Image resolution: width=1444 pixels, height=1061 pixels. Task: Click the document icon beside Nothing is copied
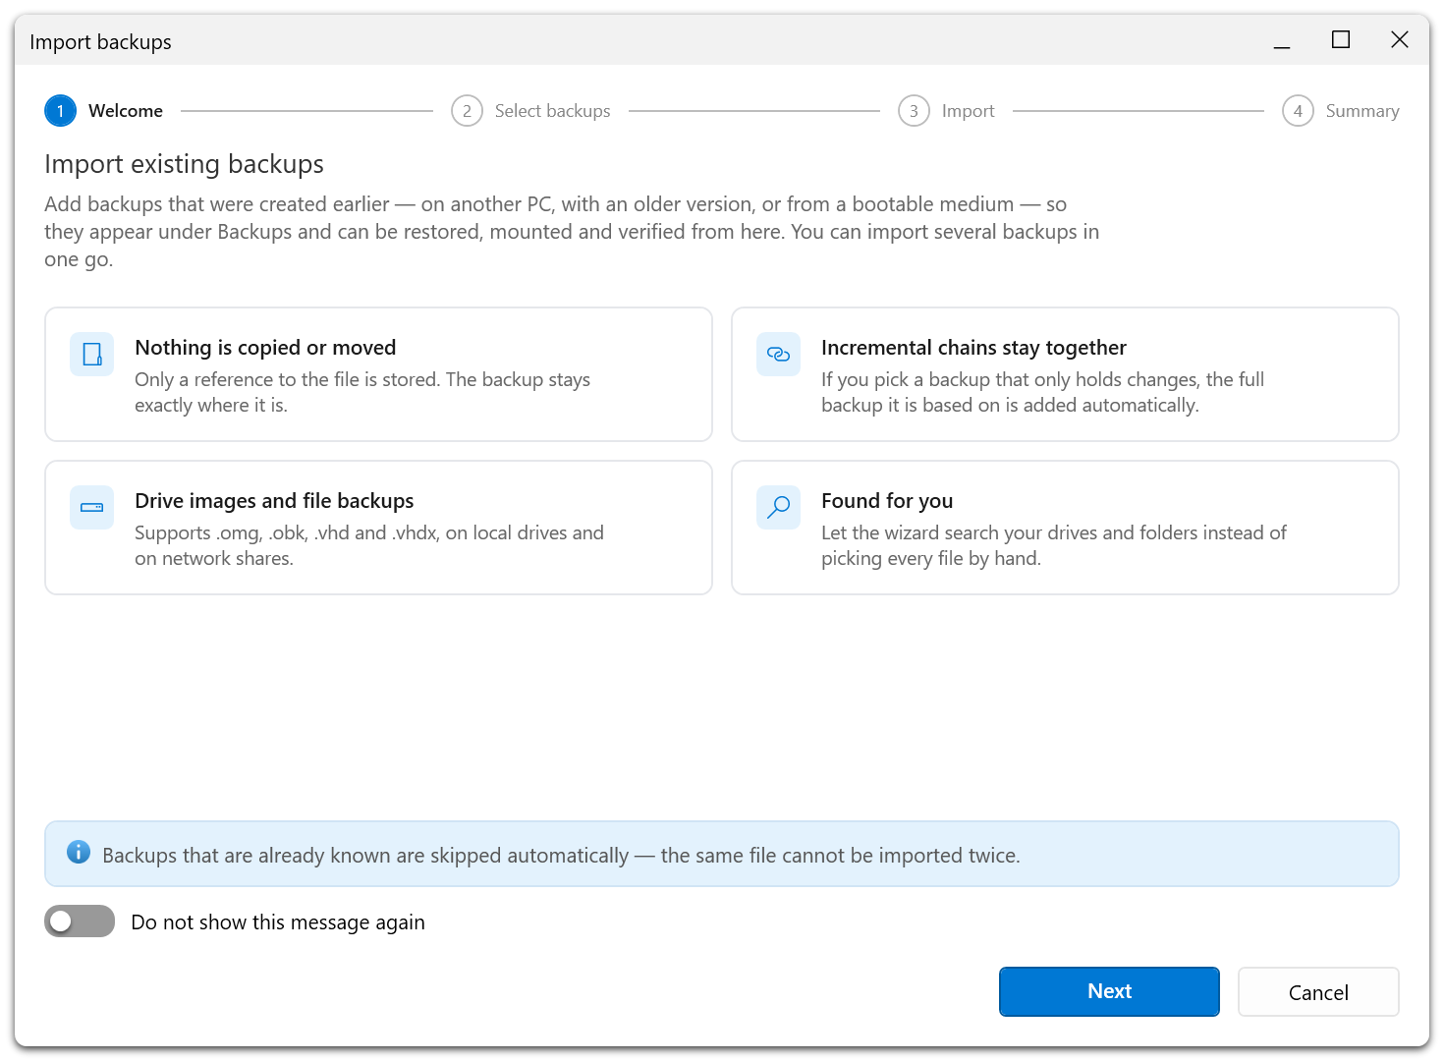[x=92, y=354]
